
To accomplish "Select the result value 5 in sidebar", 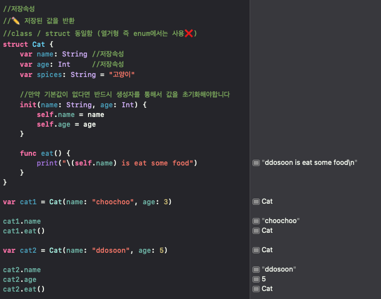I will coord(264,279).
